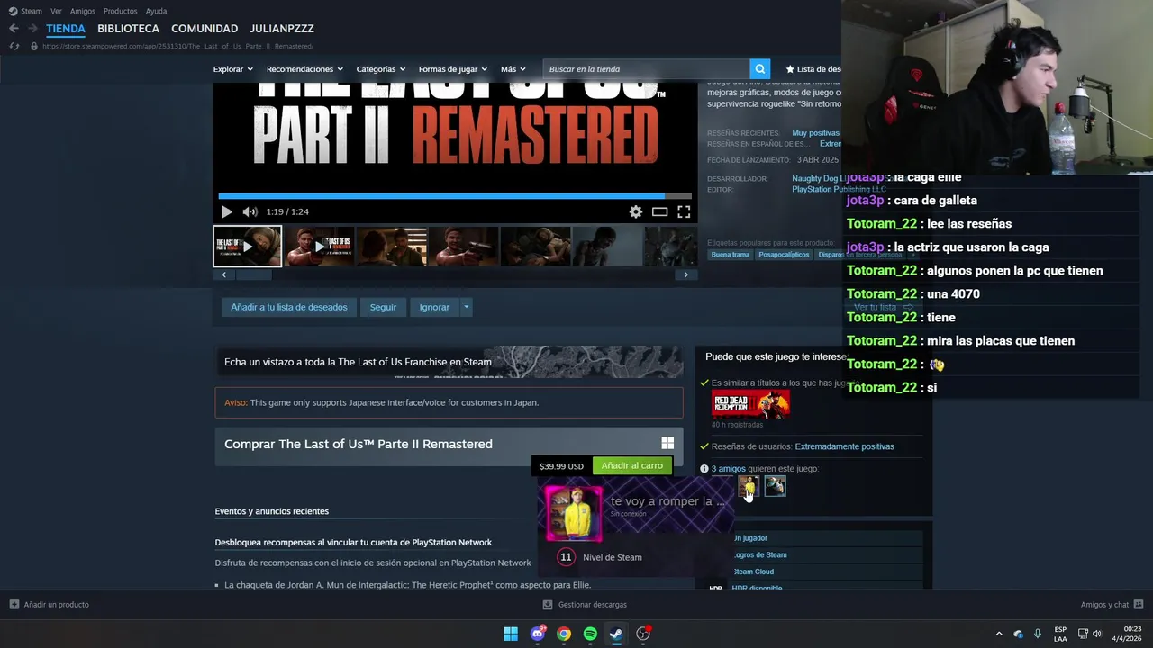Open The Last of Us Franchise banner
The width and height of the screenshot is (1153, 648).
[449, 362]
